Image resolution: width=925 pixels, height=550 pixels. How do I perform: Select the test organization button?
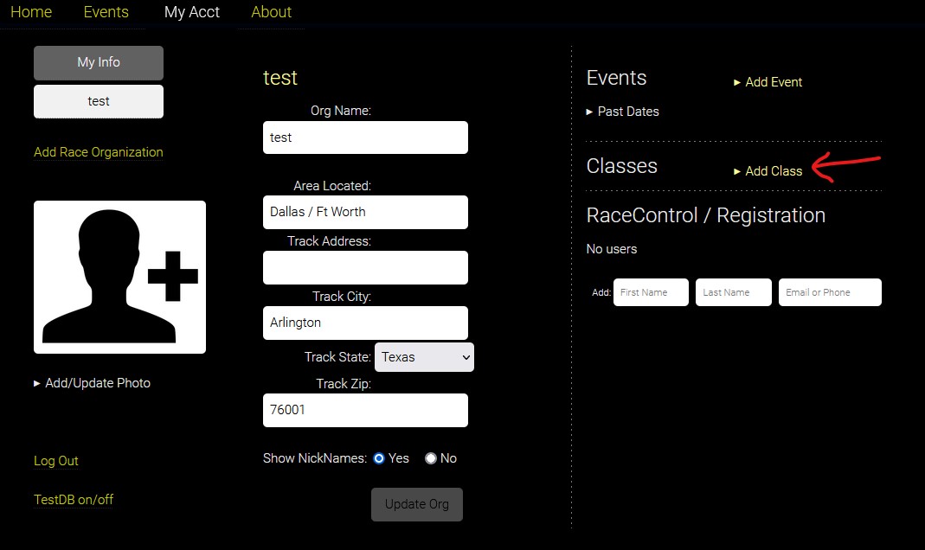(99, 101)
